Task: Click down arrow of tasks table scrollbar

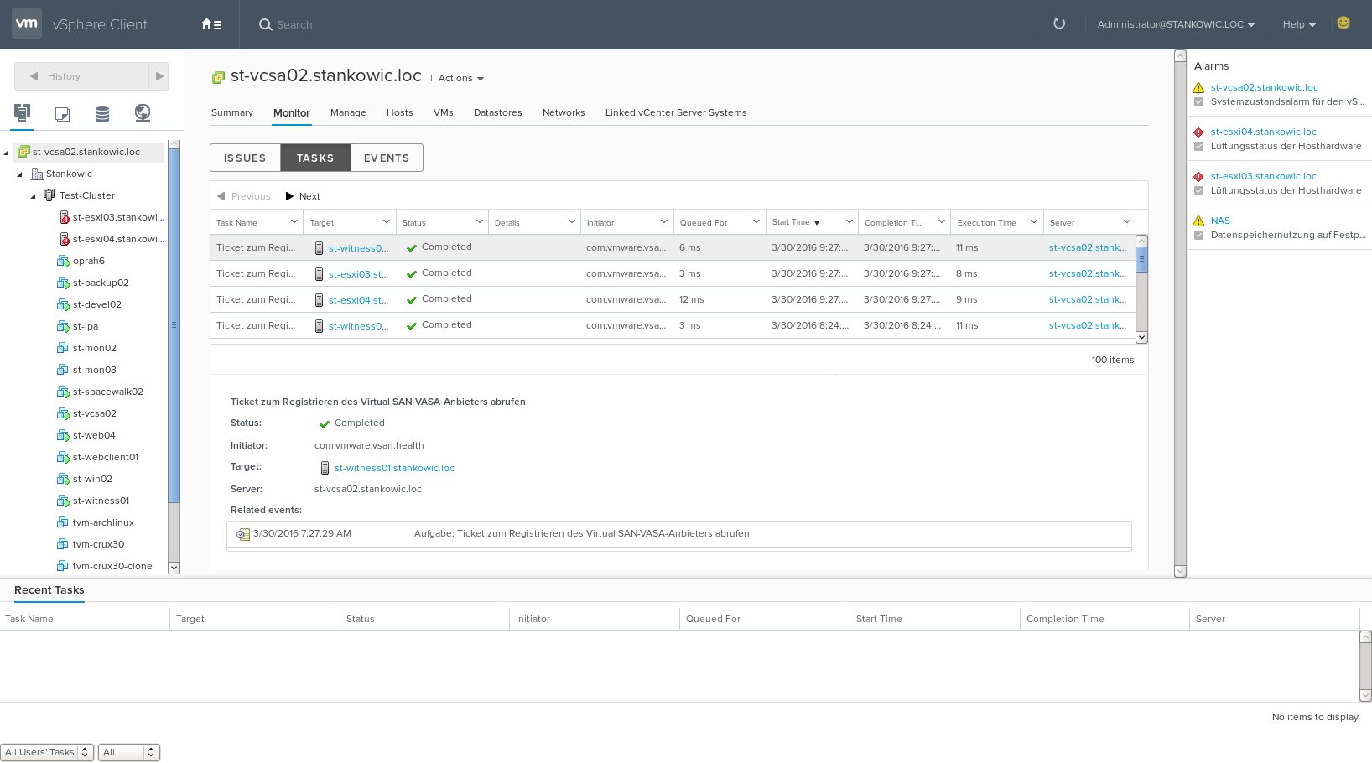Action: 1141,337
